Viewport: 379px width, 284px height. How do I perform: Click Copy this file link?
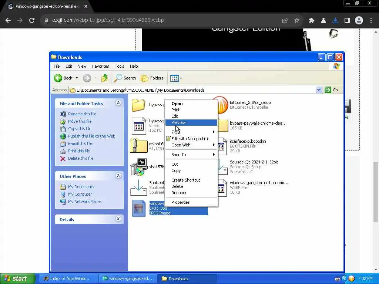coord(80,129)
